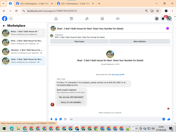The height and width of the screenshot is (132, 176).
Task: Open the sticker picker icon
Action: click(x=61, y=119)
